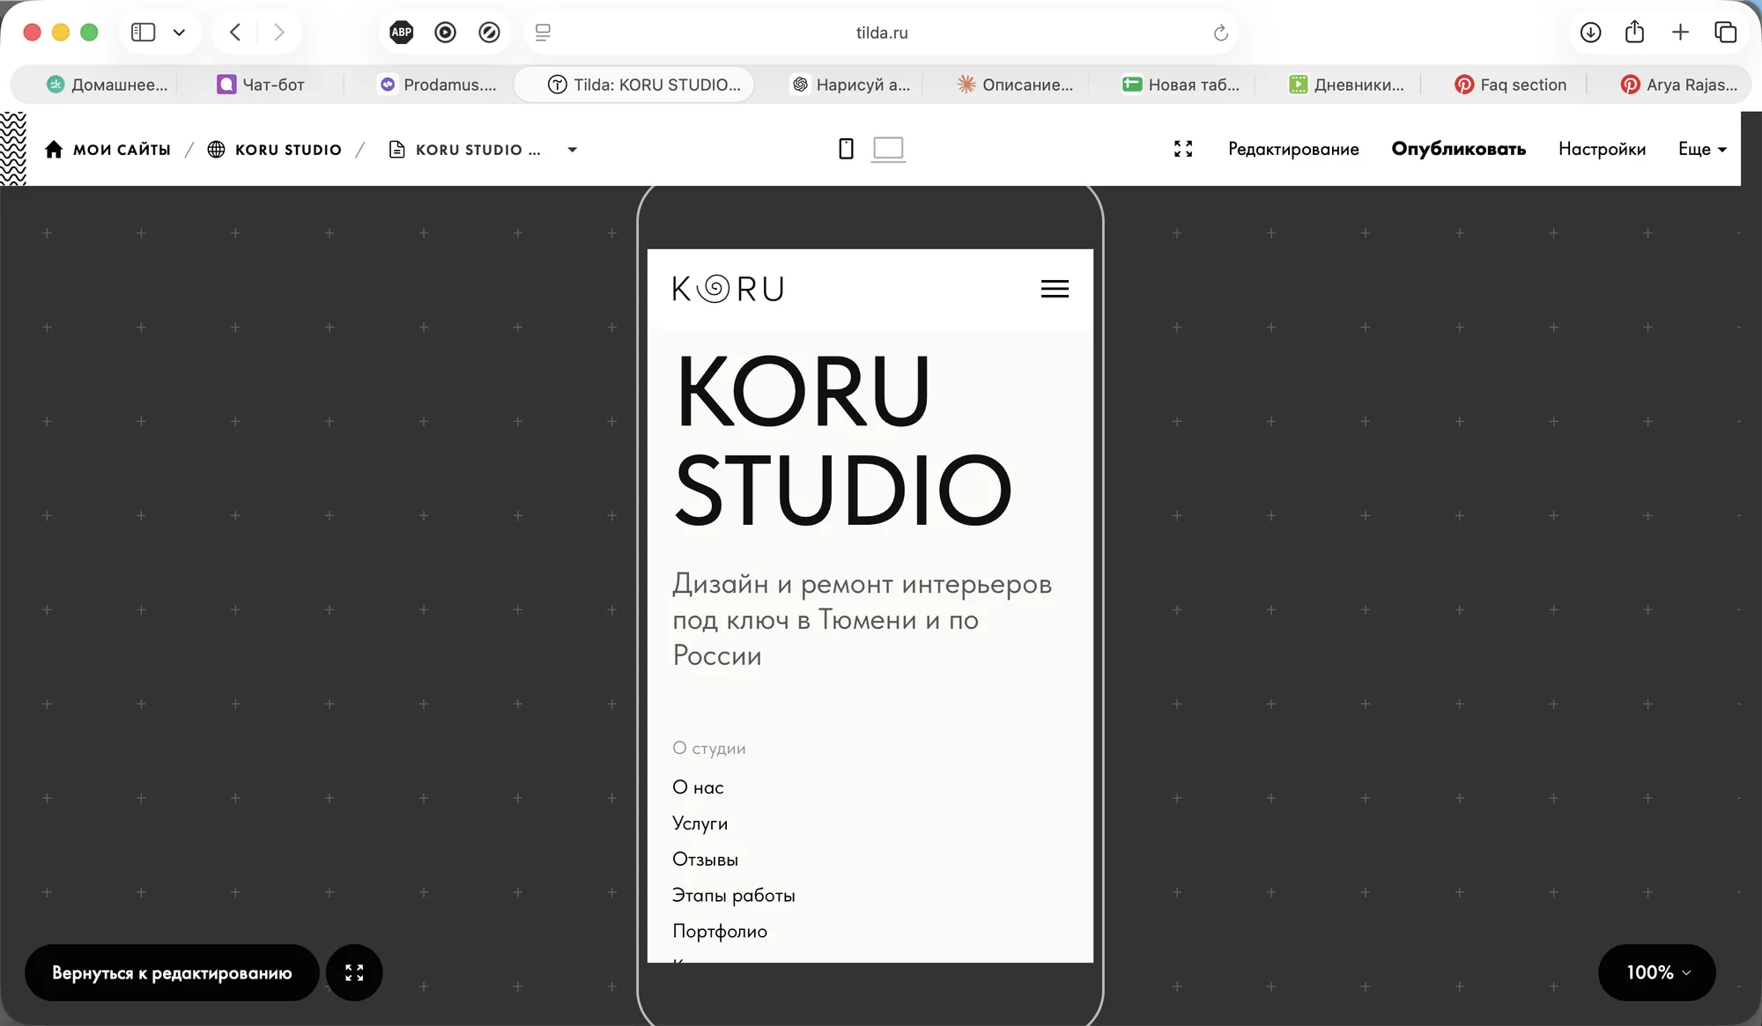Screen dimensions: 1762x1026
Task: Go back with Safari back arrow
Action: click(235, 33)
